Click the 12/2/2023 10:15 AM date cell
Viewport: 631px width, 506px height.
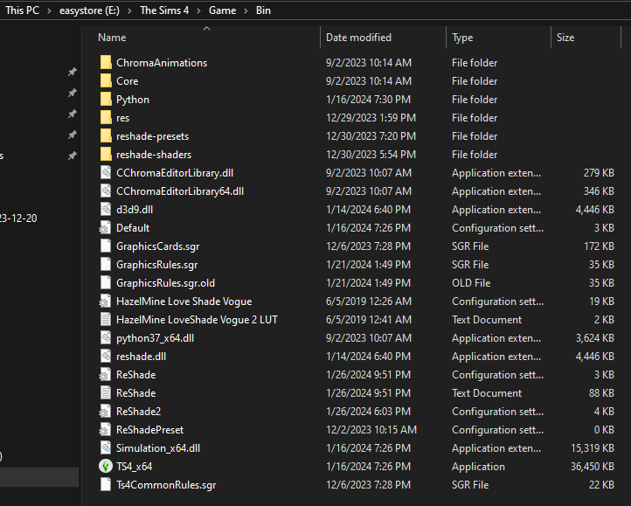[371, 429]
